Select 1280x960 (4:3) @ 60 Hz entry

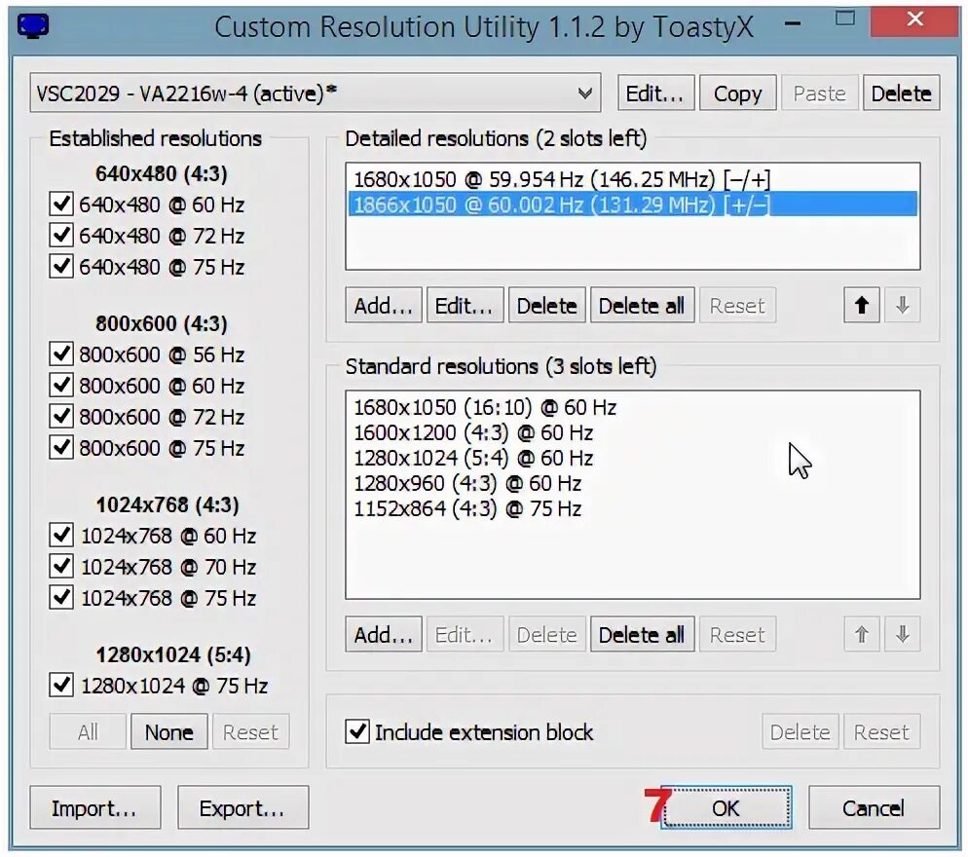click(x=633, y=483)
